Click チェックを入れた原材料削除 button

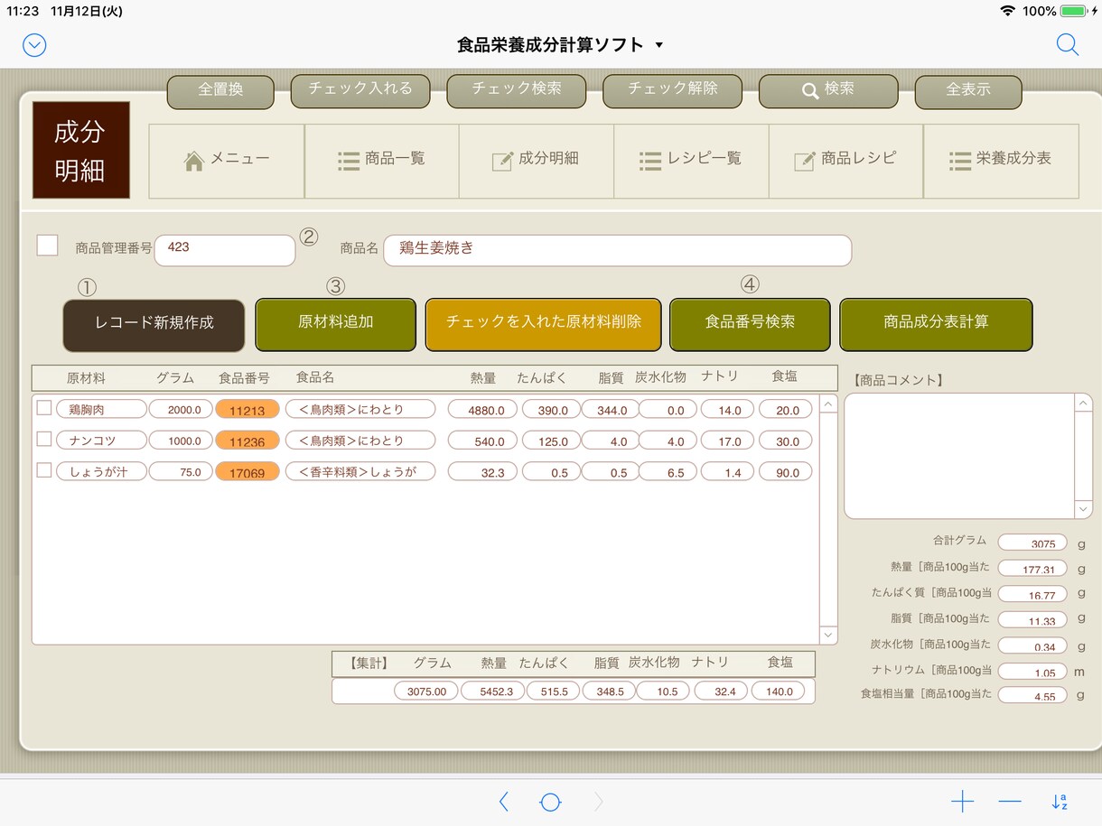[543, 324]
